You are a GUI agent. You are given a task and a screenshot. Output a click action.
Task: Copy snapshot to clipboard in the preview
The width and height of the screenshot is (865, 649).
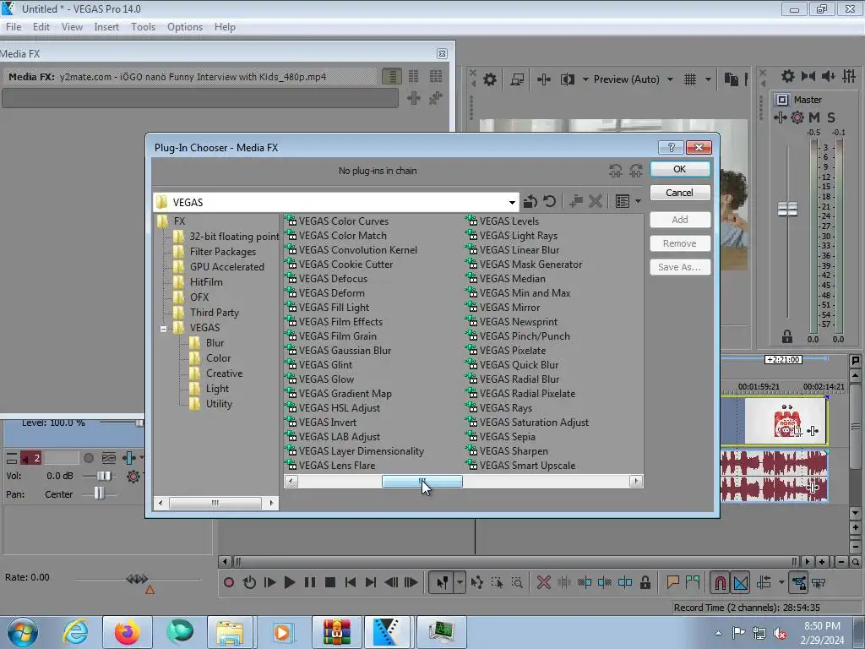[x=731, y=79]
